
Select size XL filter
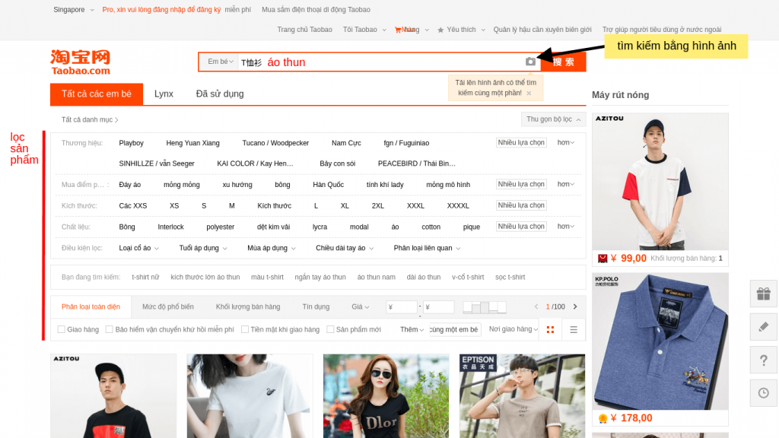345,205
